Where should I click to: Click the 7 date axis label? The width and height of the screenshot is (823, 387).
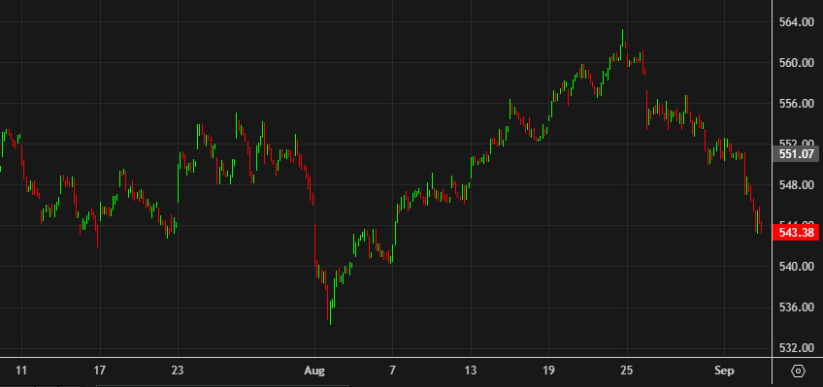pos(392,371)
